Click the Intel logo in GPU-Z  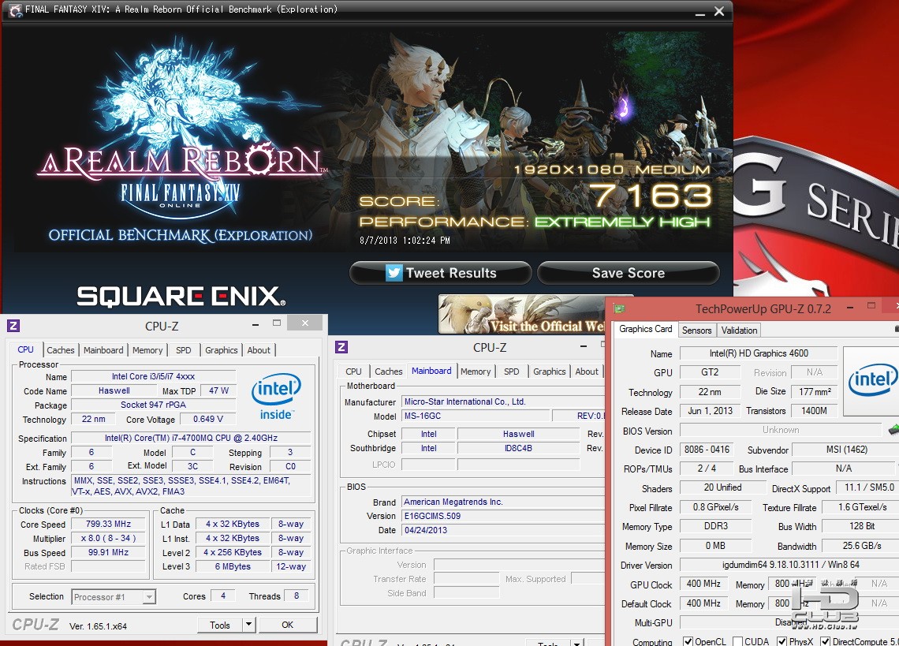pos(873,379)
